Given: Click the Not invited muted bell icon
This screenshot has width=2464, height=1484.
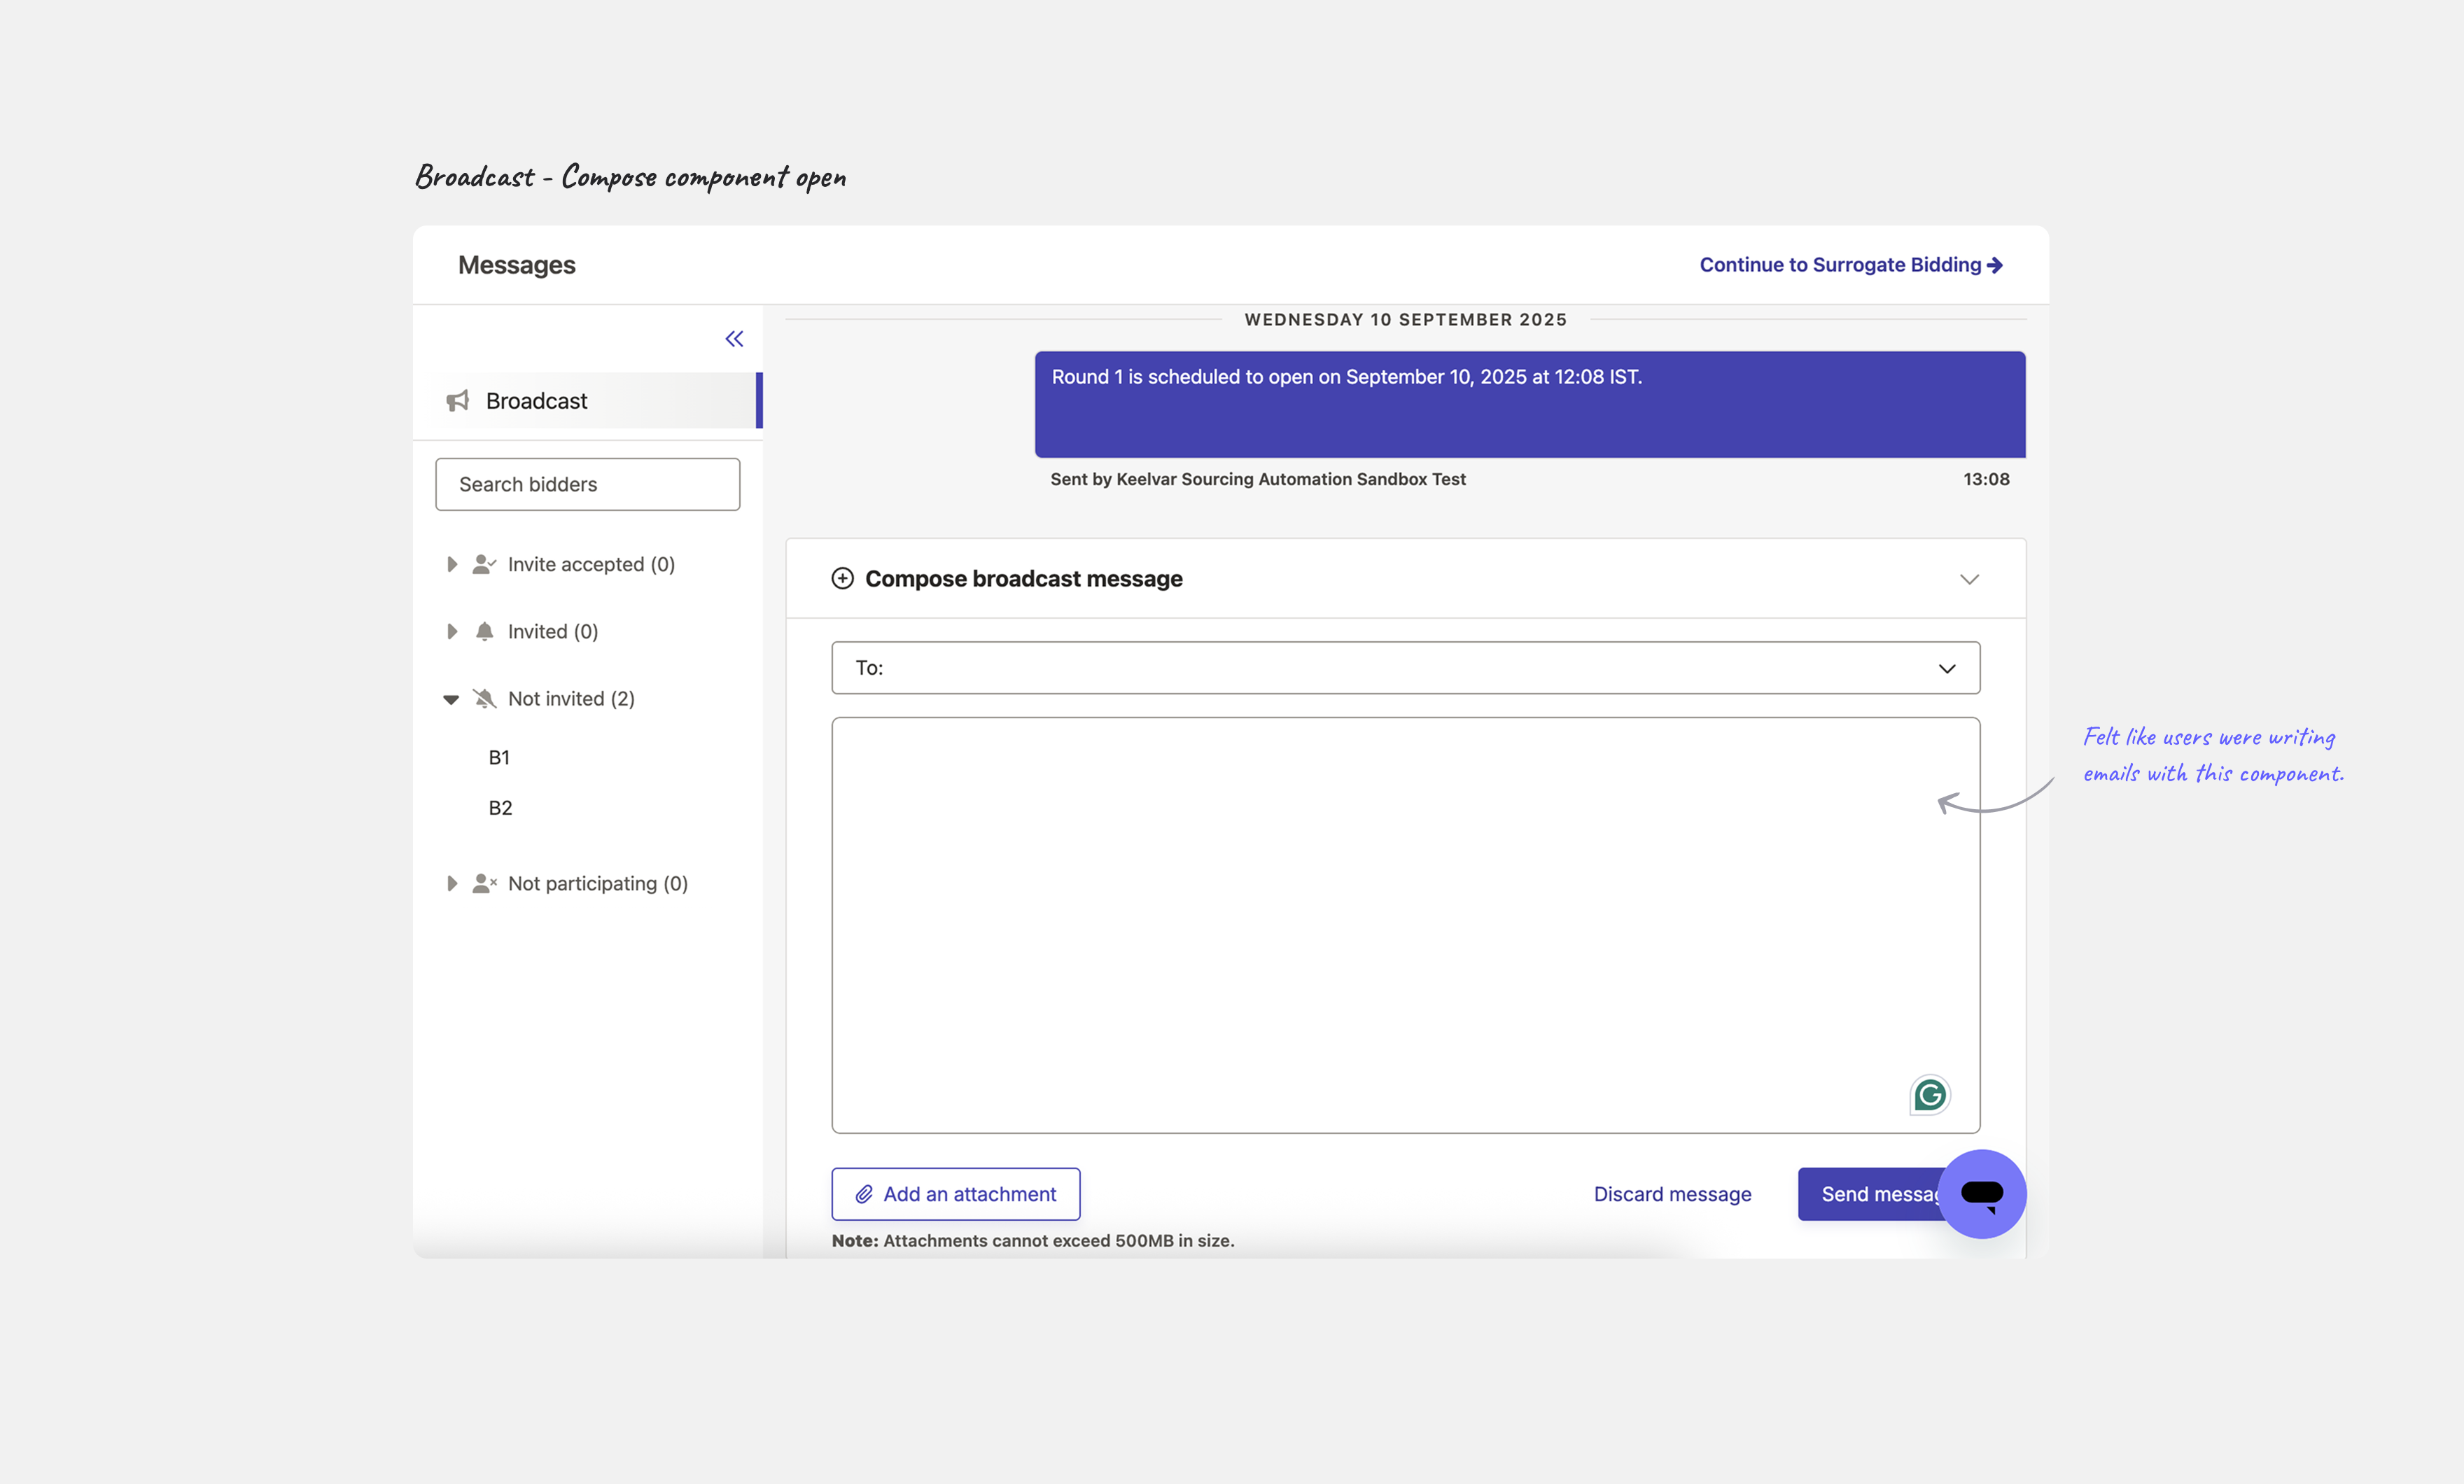Looking at the screenshot, I should (x=484, y=698).
